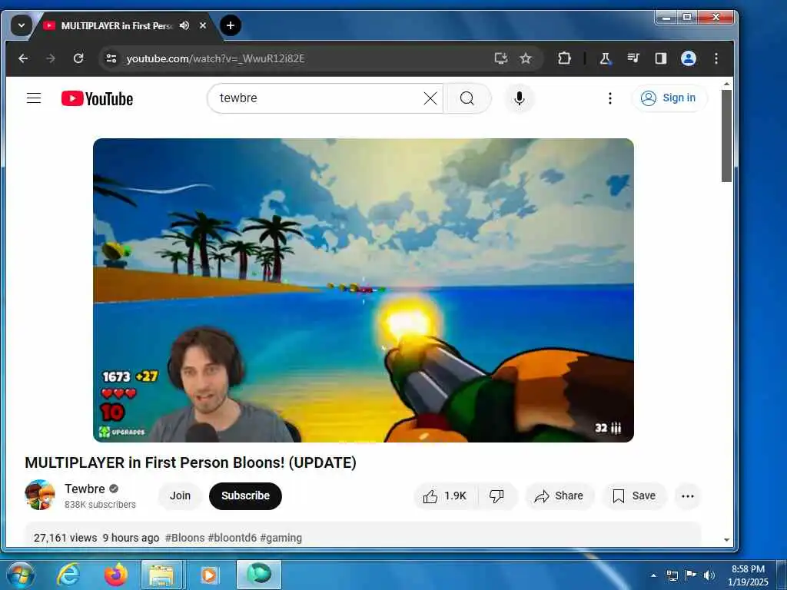Maximize the browser window
The height and width of the screenshot is (590, 787).
pos(687,18)
